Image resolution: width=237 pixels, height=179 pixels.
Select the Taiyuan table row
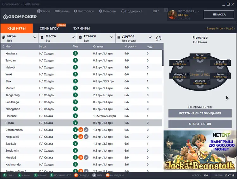tap(81, 60)
